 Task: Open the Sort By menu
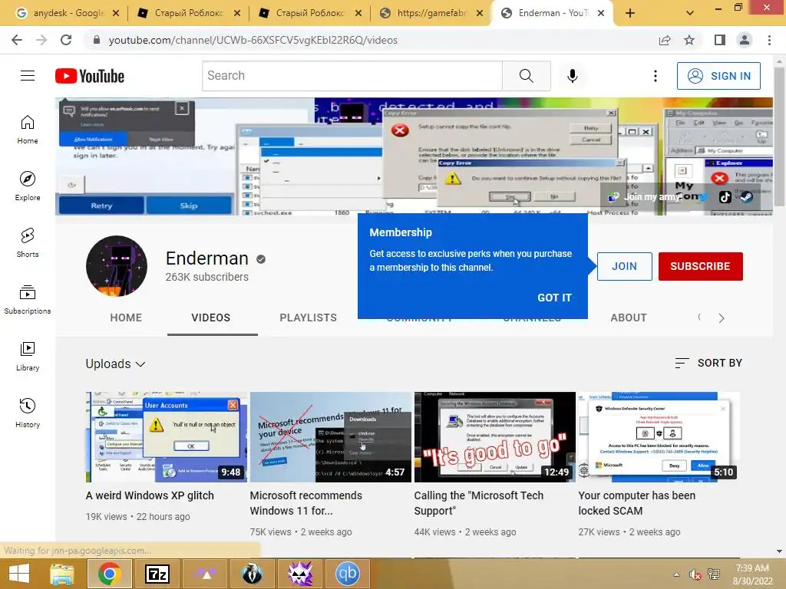click(708, 363)
